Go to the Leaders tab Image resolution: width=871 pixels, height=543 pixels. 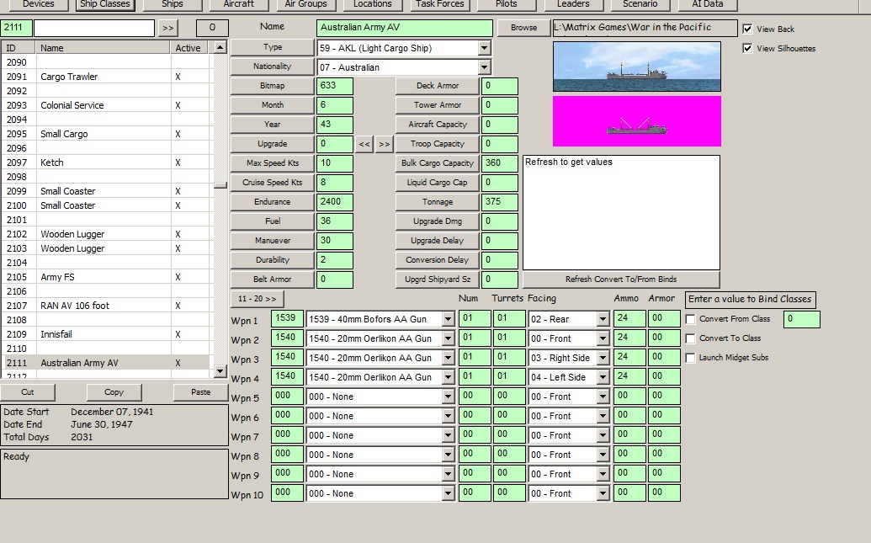(573, 4)
